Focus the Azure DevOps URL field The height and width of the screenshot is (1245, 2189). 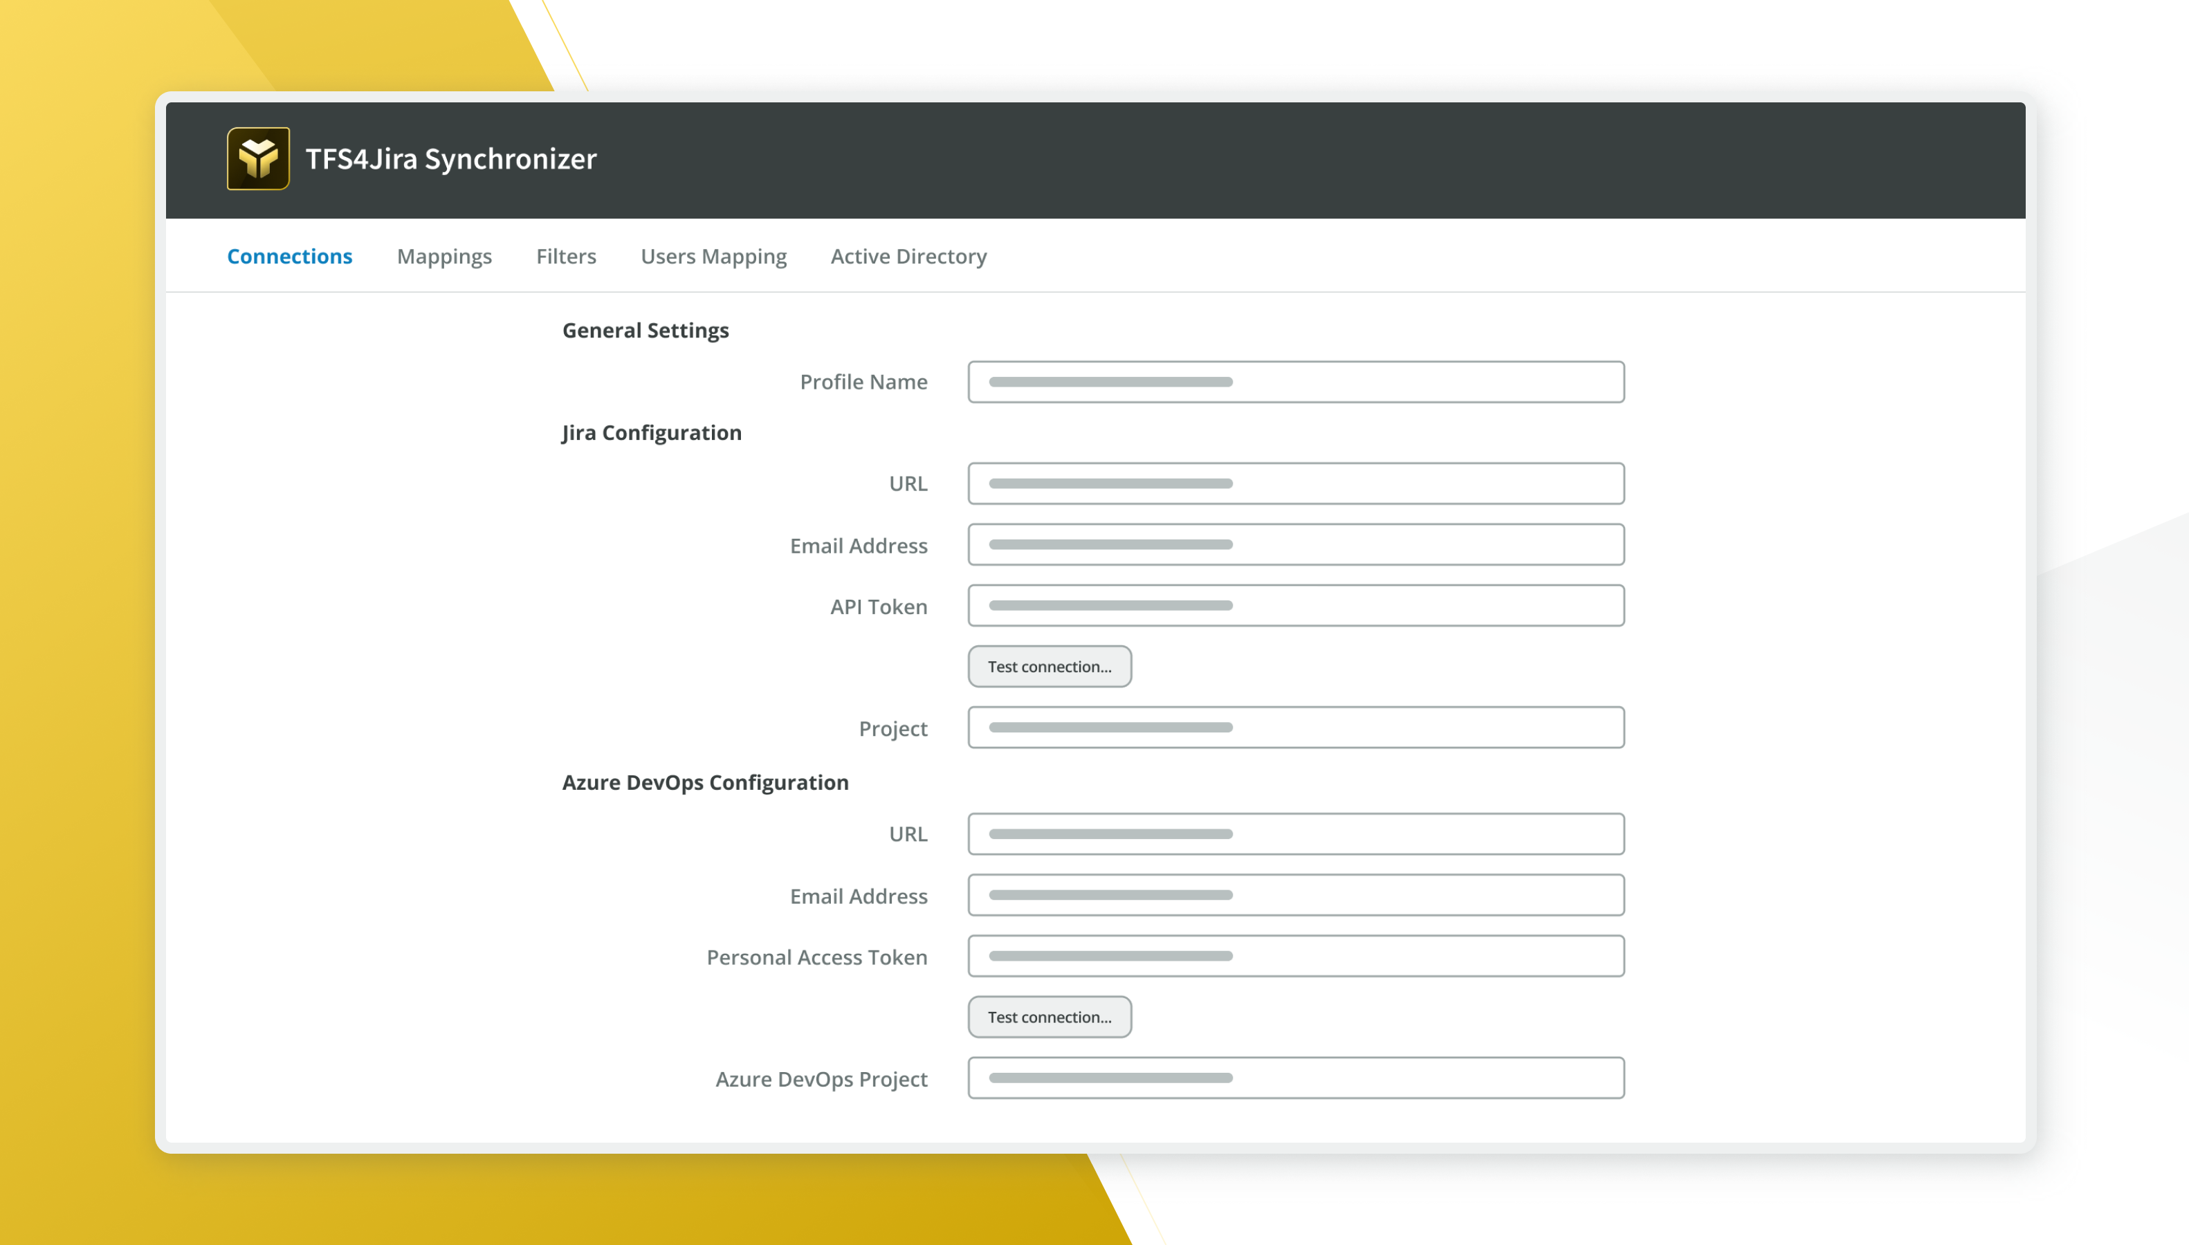pos(1295,833)
